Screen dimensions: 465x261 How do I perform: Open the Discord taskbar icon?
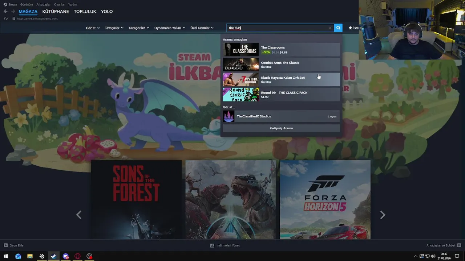coord(66,256)
